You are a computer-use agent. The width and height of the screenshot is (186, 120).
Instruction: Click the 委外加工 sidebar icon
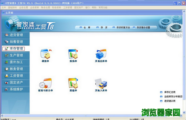pyautogui.click(x=7, y=62)
